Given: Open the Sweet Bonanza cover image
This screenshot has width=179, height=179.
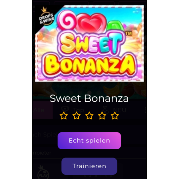Looking at the screenshot, I should (89, 43).
